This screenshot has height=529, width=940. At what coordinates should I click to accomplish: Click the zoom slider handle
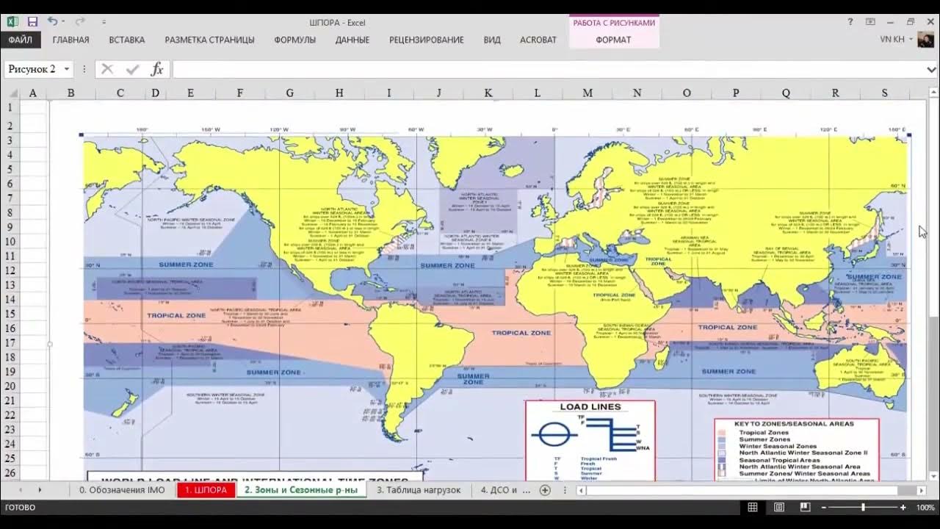863,508
